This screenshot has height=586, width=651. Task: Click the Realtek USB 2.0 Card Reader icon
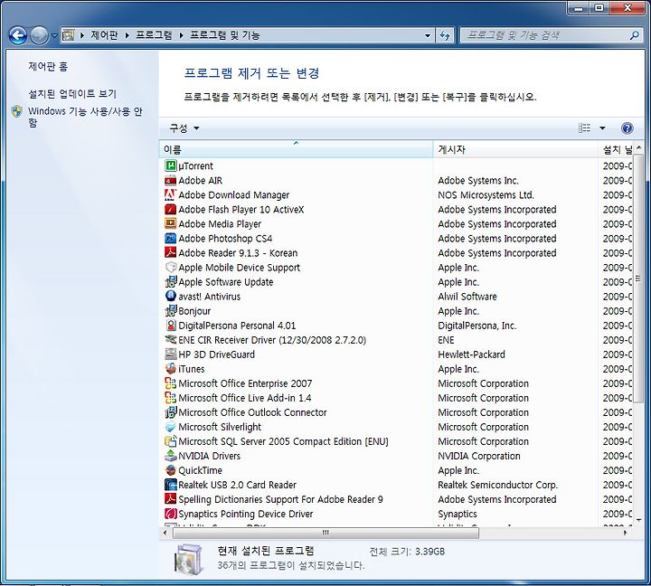(x=171, y=485)
